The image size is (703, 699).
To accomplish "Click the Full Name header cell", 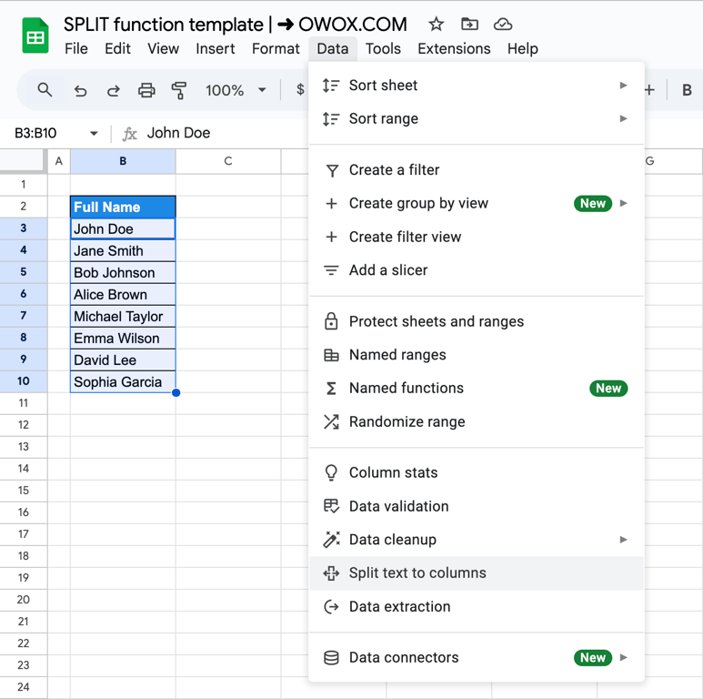I will [x=123, y=207].
